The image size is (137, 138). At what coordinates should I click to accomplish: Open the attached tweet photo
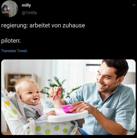click(68, 97)
